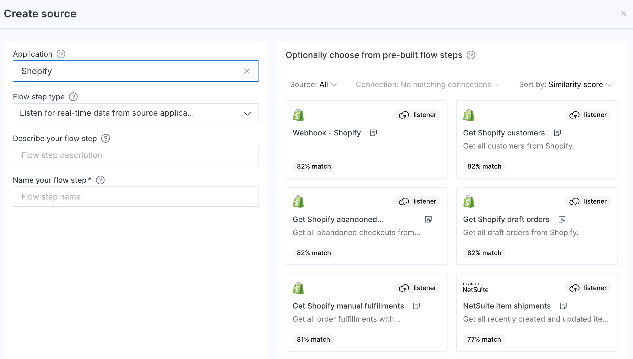Open notes icon next to Get Shopify abandoned
Viewport: 633px width, 359px height.
[428, 219]
